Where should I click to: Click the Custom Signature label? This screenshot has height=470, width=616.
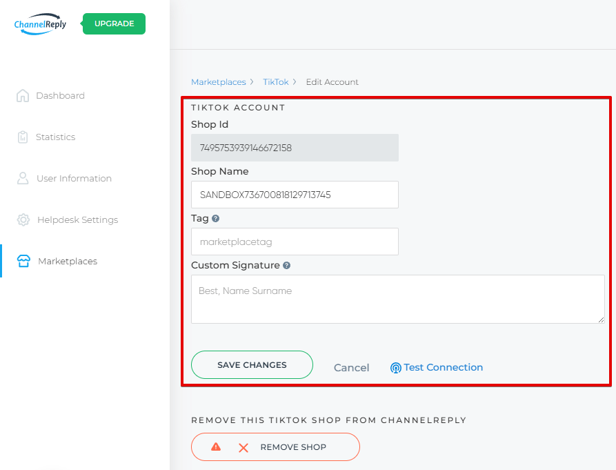(235, 266)
